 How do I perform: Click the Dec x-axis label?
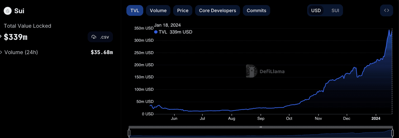point(347,119)
